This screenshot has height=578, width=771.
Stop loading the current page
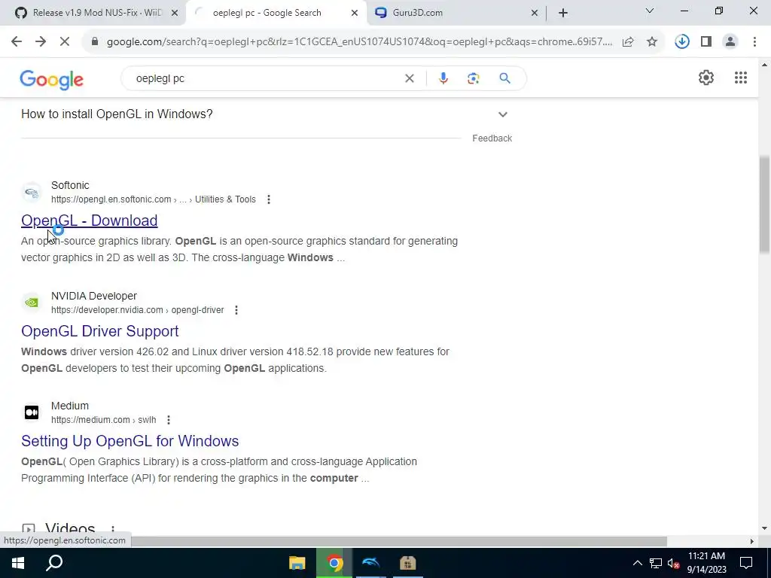[x=65, y=42]
